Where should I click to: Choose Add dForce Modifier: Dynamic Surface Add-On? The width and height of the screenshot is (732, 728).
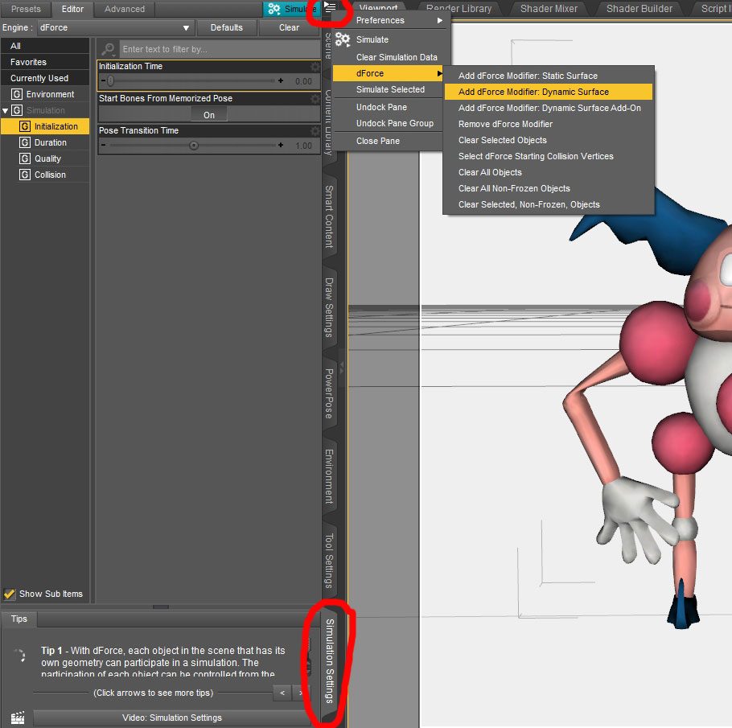click(x=548, y=108)
